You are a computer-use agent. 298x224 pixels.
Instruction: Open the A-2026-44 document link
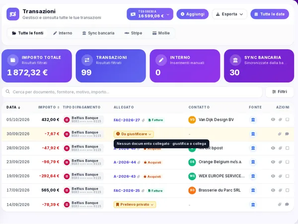tap(125, 162)
